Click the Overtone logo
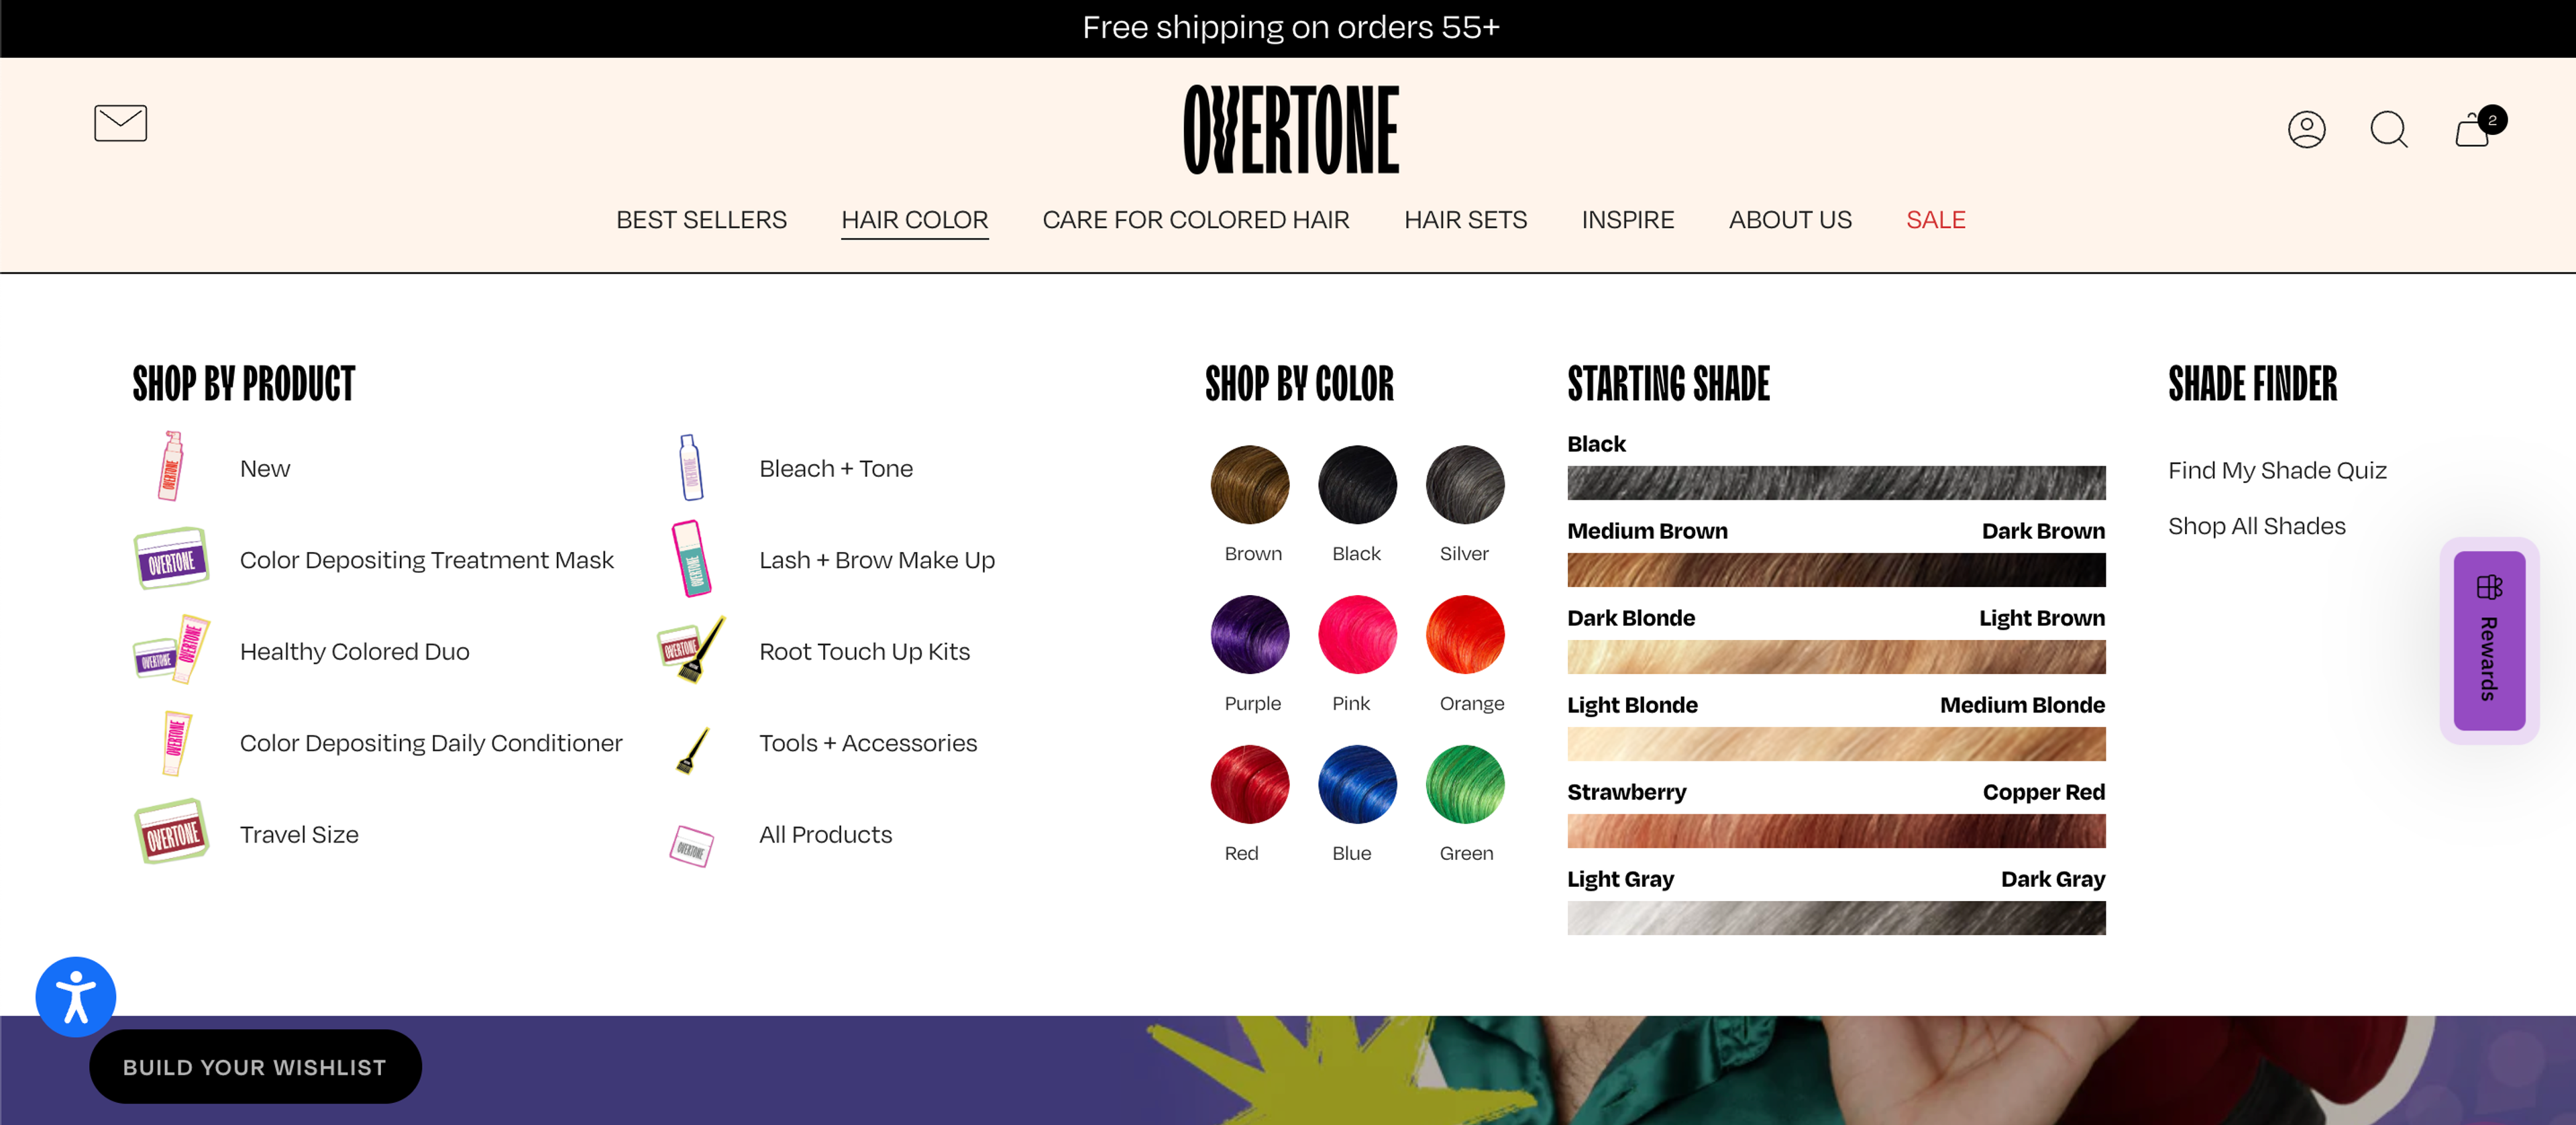2576x1125 pixels. pyautogui.click(x=1290, y=129)
